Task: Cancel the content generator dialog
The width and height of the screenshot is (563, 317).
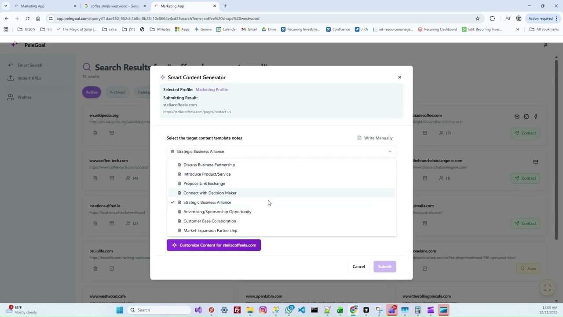Action: (x=358, y=266)
